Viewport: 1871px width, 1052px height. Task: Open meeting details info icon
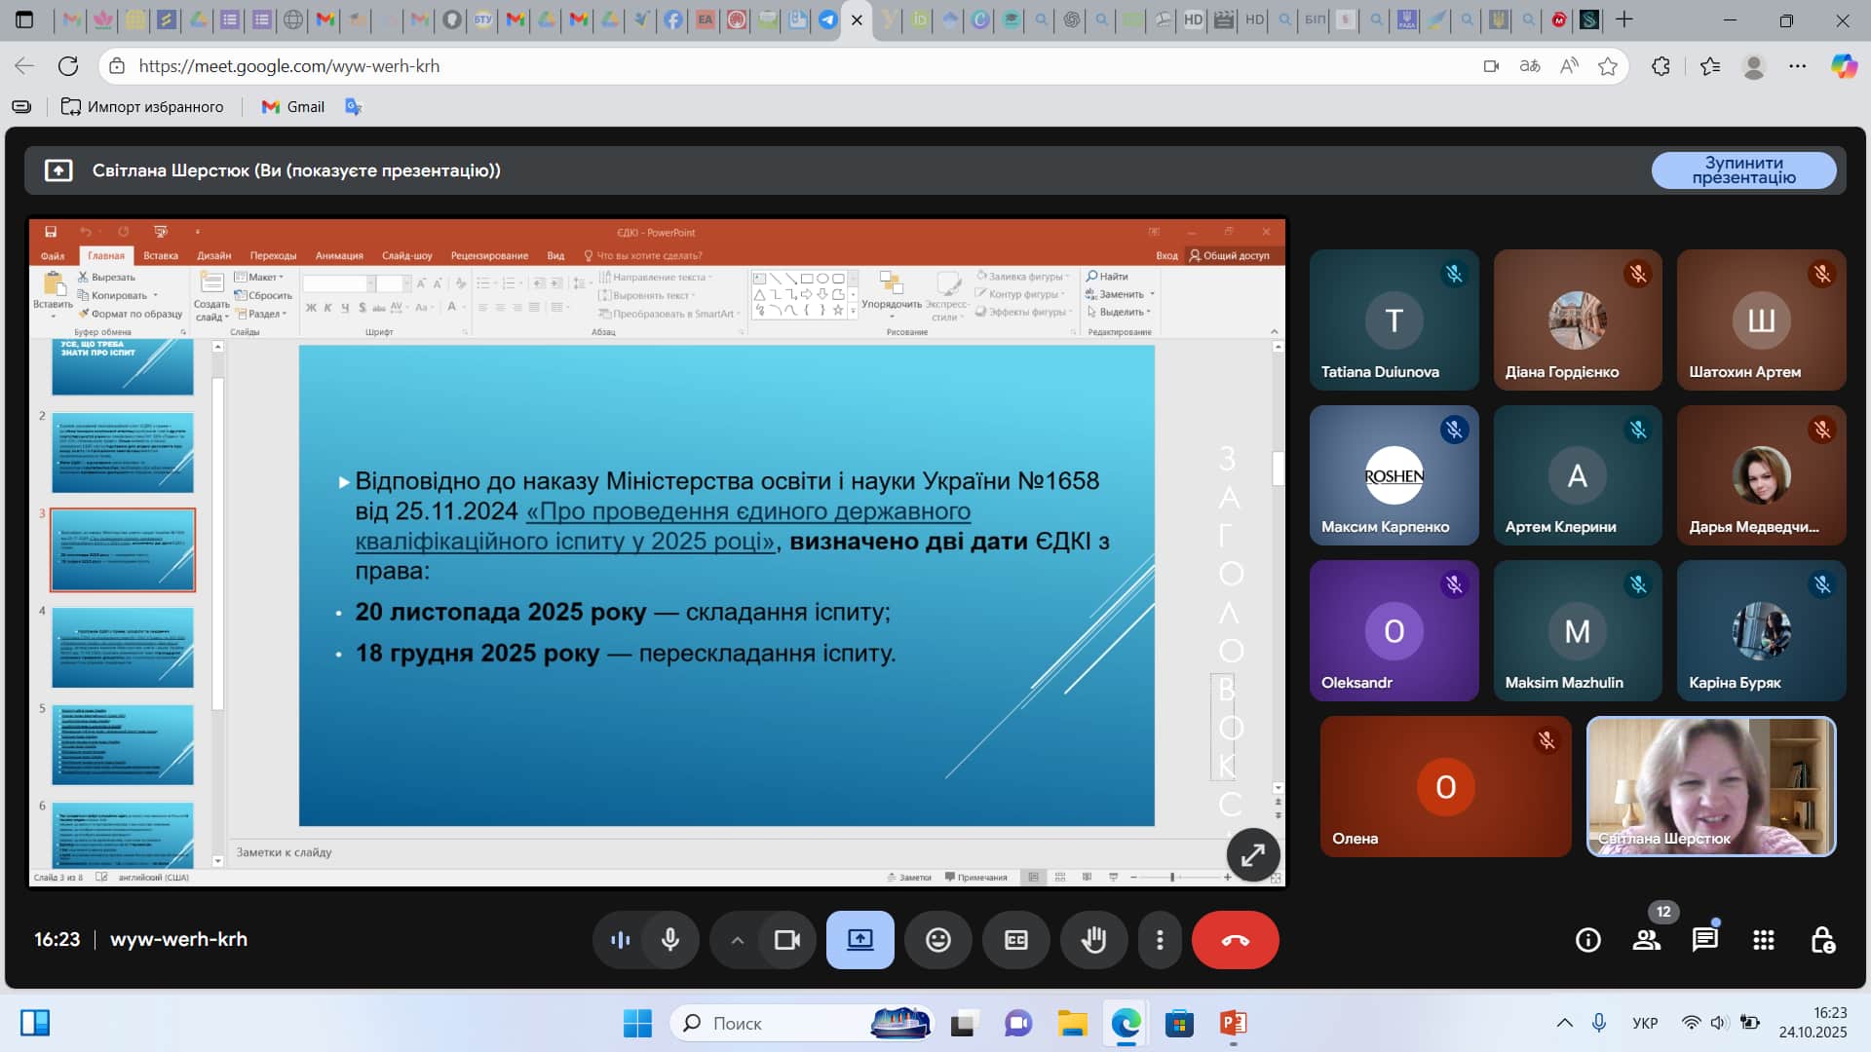pos(1588,940)
